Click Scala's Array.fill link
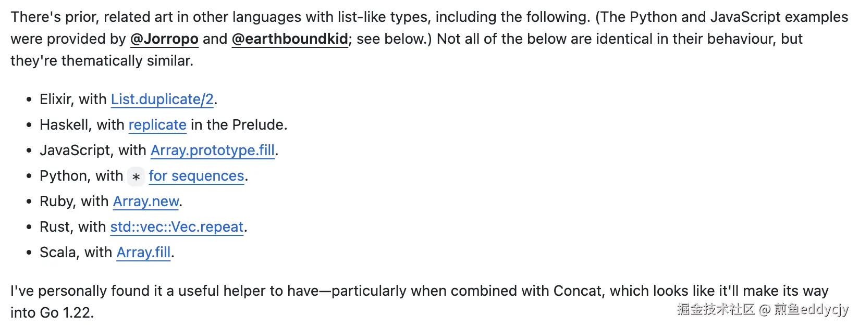859x327 pixels. coord(143,253)
